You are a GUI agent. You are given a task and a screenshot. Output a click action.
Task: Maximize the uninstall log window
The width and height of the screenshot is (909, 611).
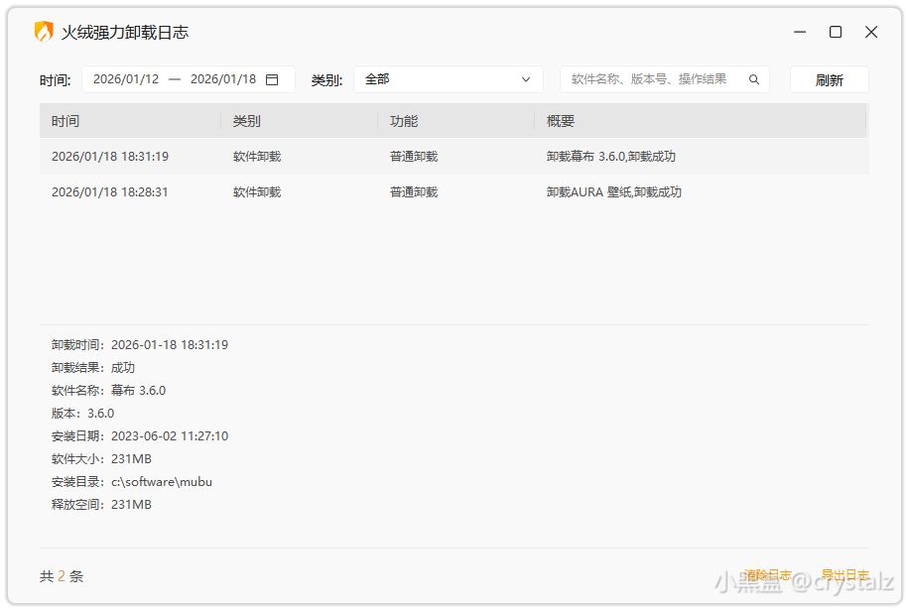pos(836,32)
